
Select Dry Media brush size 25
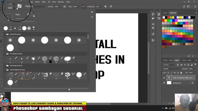coord(33,60)
